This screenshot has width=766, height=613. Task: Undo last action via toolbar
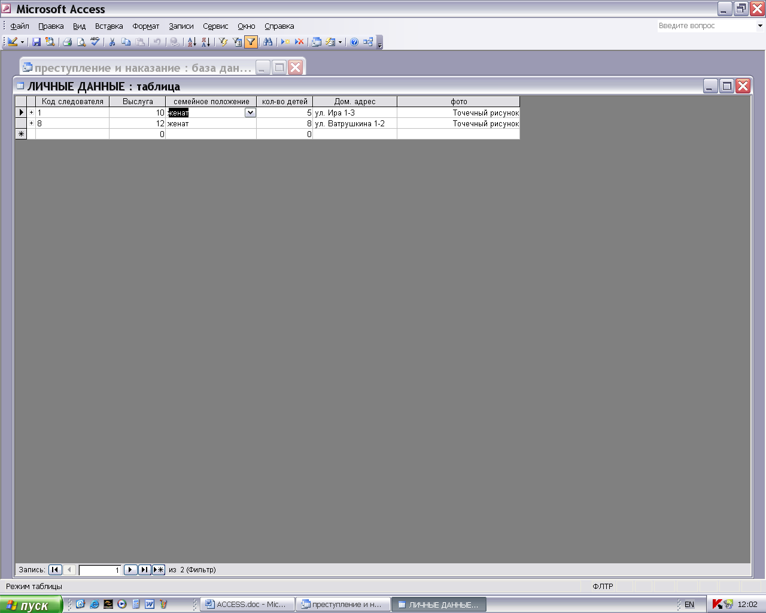click(157, 42)
